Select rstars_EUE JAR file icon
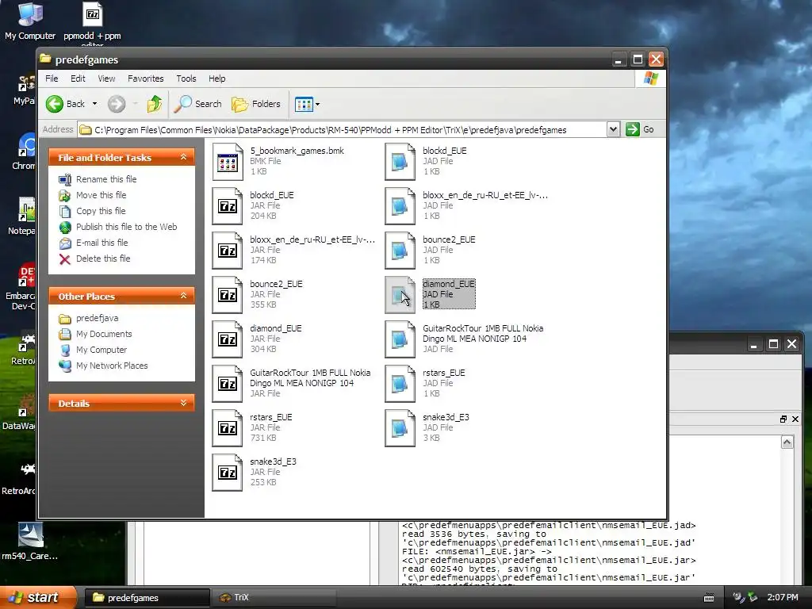Viewport: 812px width, 609px height. coord(228,429)
